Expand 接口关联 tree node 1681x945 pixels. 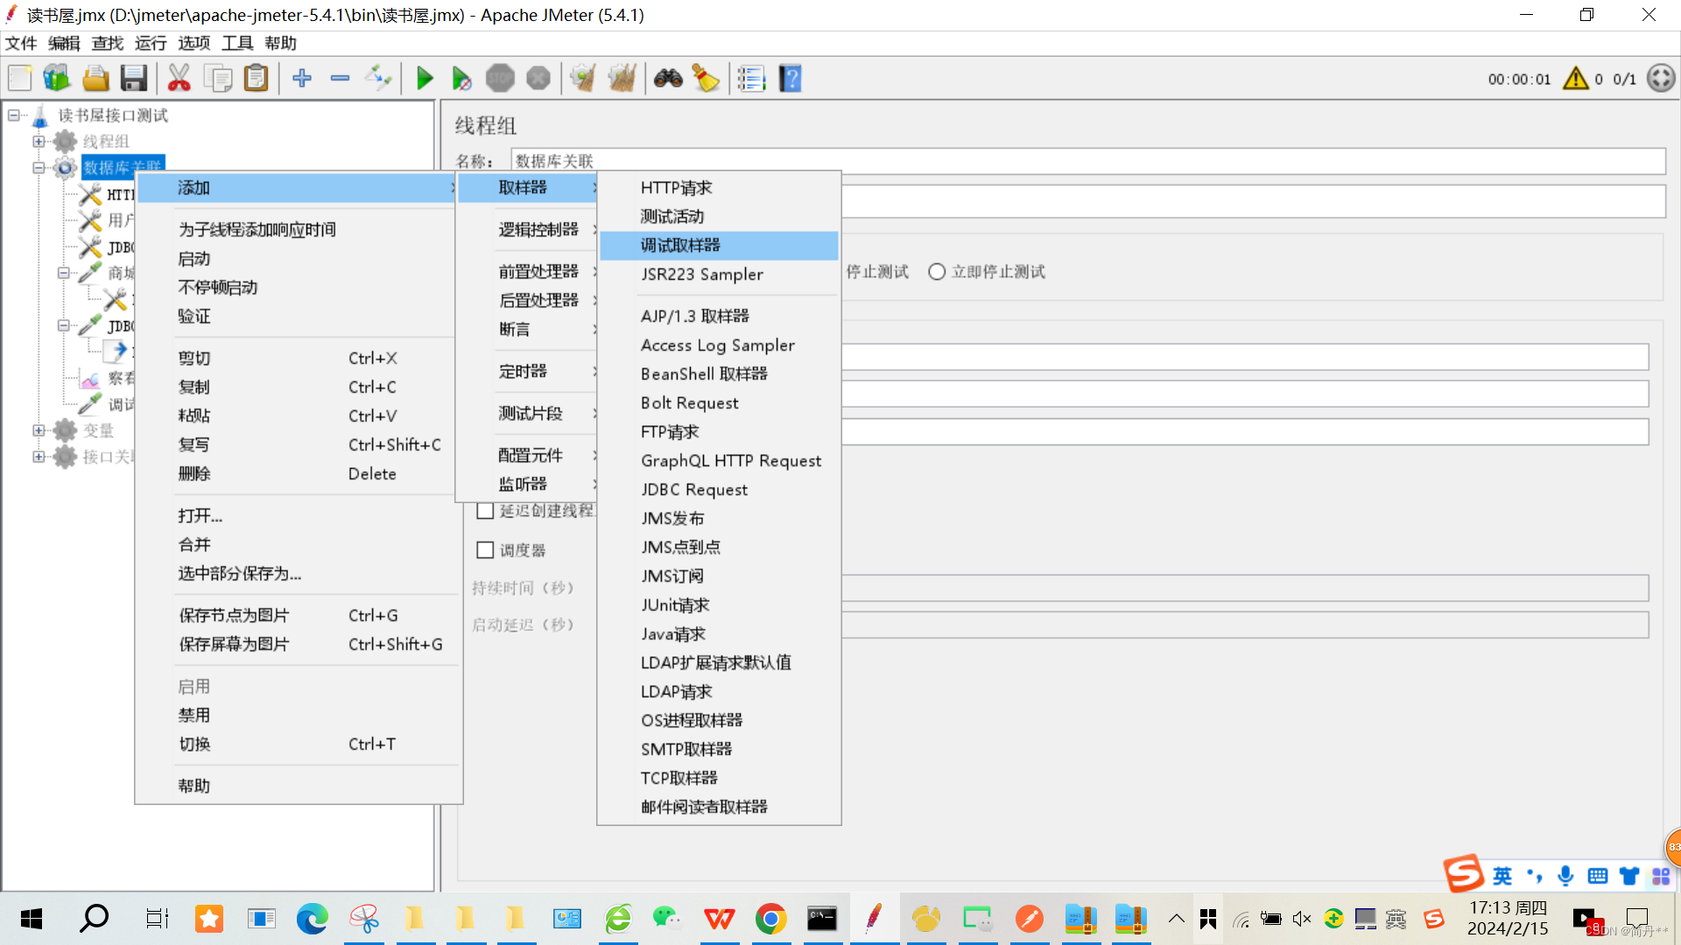tap(39, 457)
